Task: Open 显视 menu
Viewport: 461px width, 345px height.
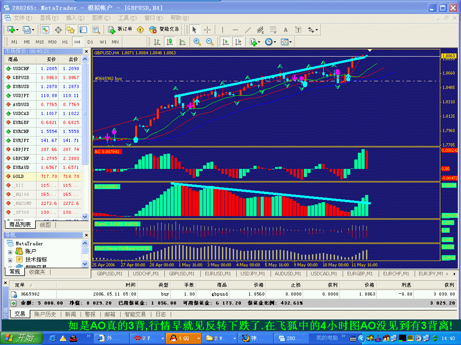Action: coord(49,18)
